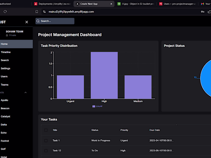211x158 pixels.
Task: Sort by the Due Date column header
Action: pyautogui.click(x=155, y=130)
